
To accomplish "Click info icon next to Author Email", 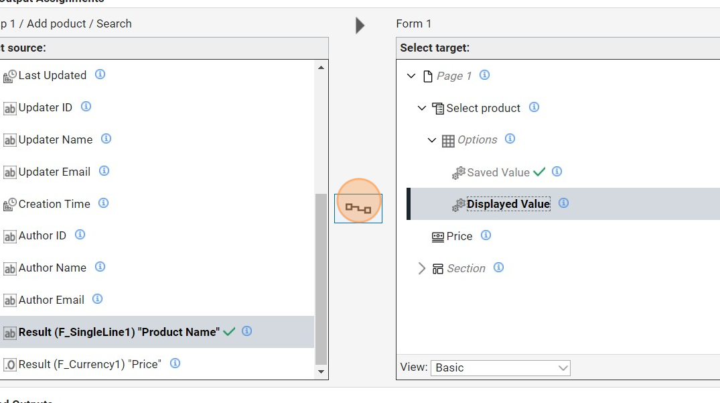I will click(x=97, y=299).
